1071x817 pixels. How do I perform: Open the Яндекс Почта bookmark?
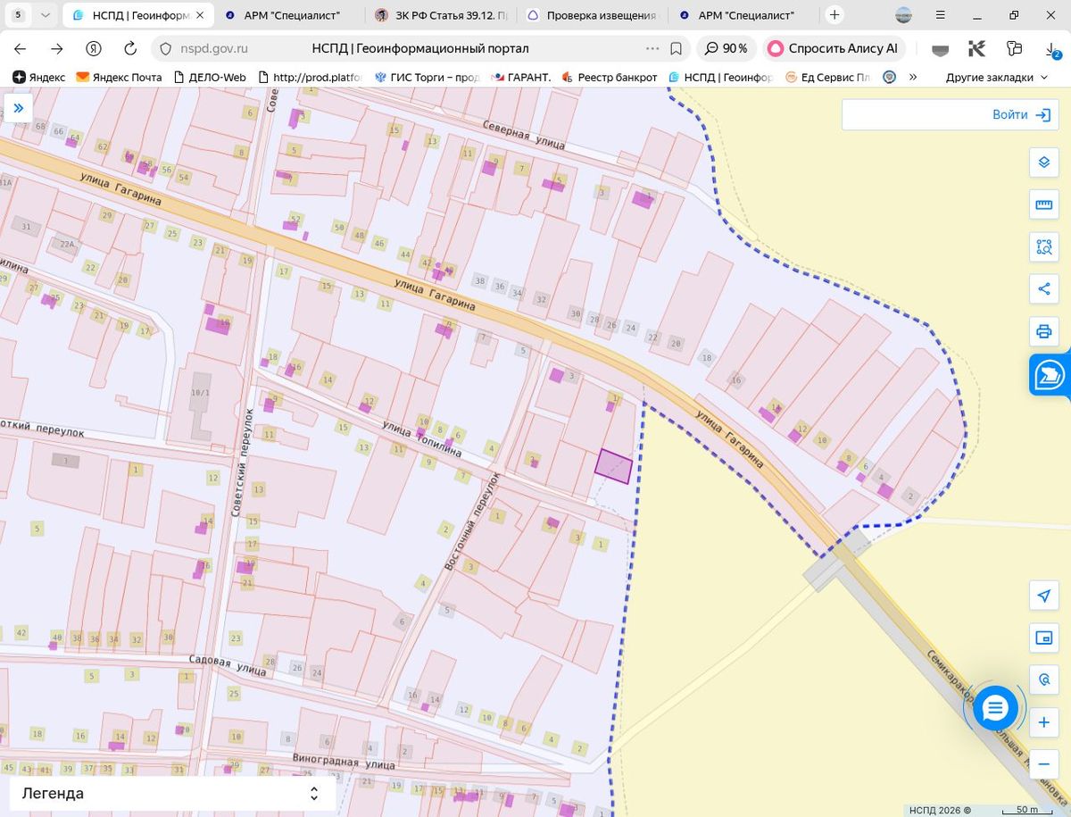click(x=120, y=77)
